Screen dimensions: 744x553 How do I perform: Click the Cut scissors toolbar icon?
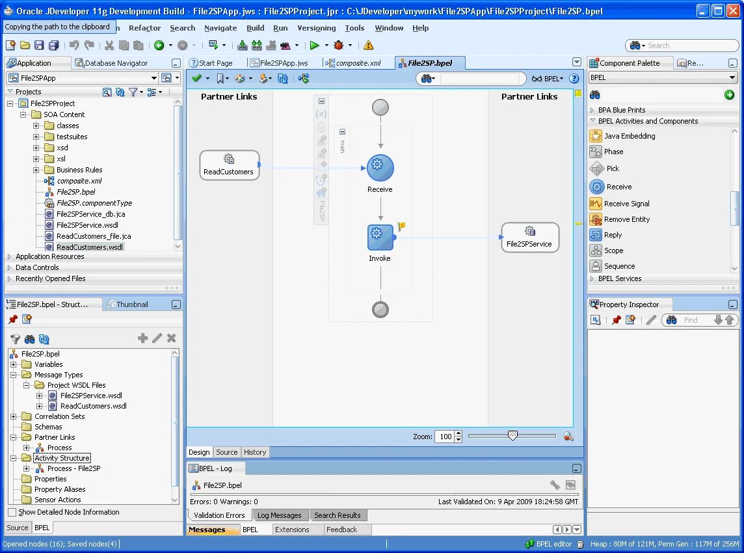click(109, 45)
